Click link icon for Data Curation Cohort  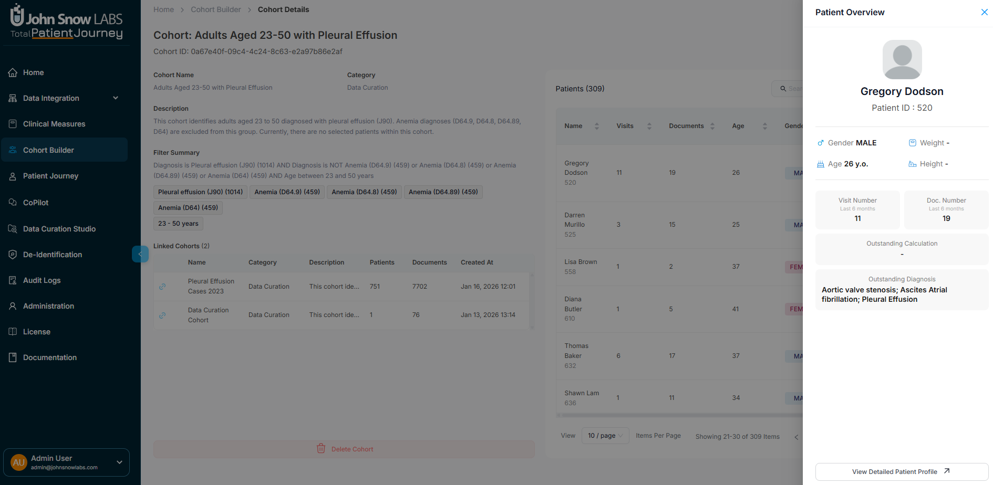tap(162, 315)
